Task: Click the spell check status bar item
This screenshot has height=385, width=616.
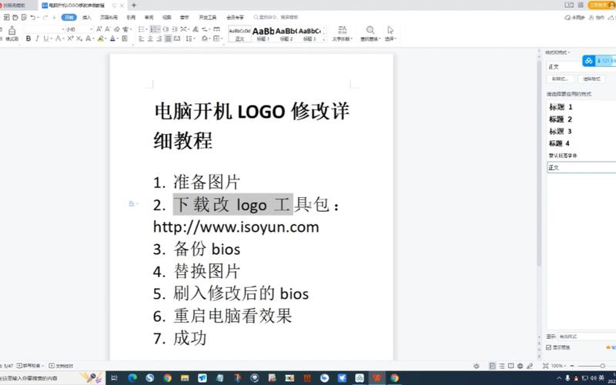Action: click(29, 366)
